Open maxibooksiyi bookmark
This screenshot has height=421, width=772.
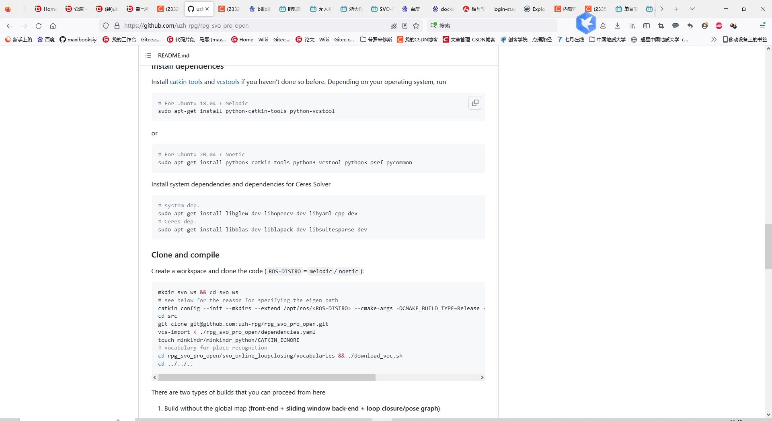click(x=78, y=39)
